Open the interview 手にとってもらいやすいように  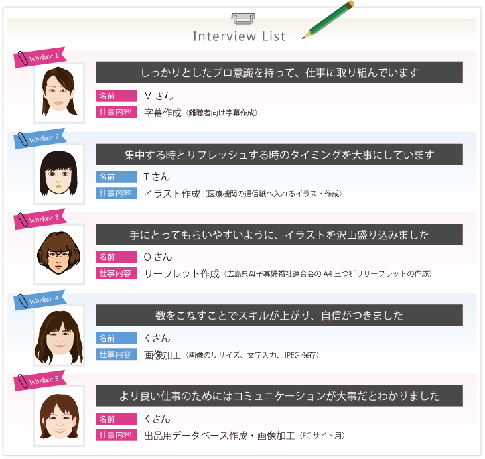279,235
